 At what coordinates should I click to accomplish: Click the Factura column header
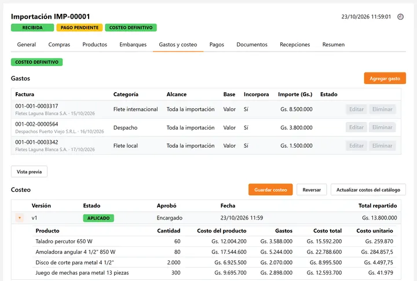coord(25,94)
